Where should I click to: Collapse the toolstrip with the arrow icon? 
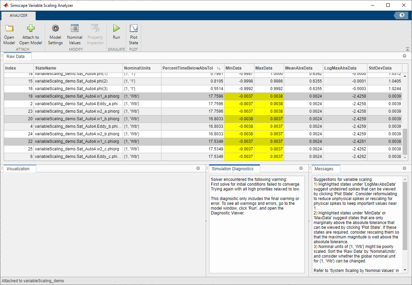coord(407,49)
